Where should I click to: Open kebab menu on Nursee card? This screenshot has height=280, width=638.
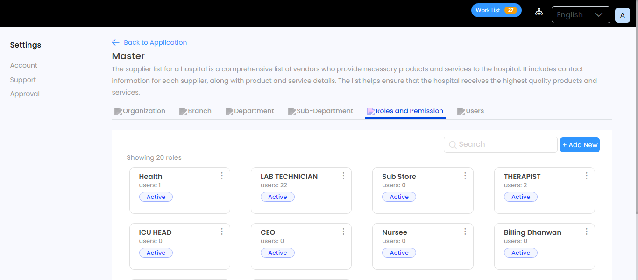coord(465,232)
